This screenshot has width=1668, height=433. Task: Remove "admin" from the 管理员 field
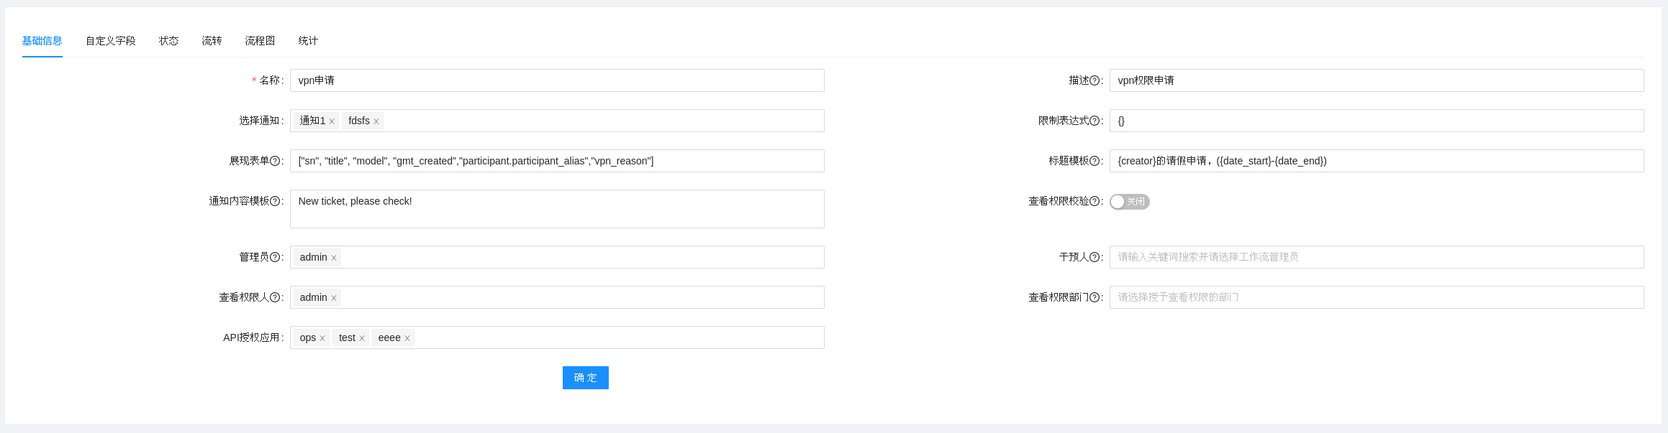(x=335, y=257)
